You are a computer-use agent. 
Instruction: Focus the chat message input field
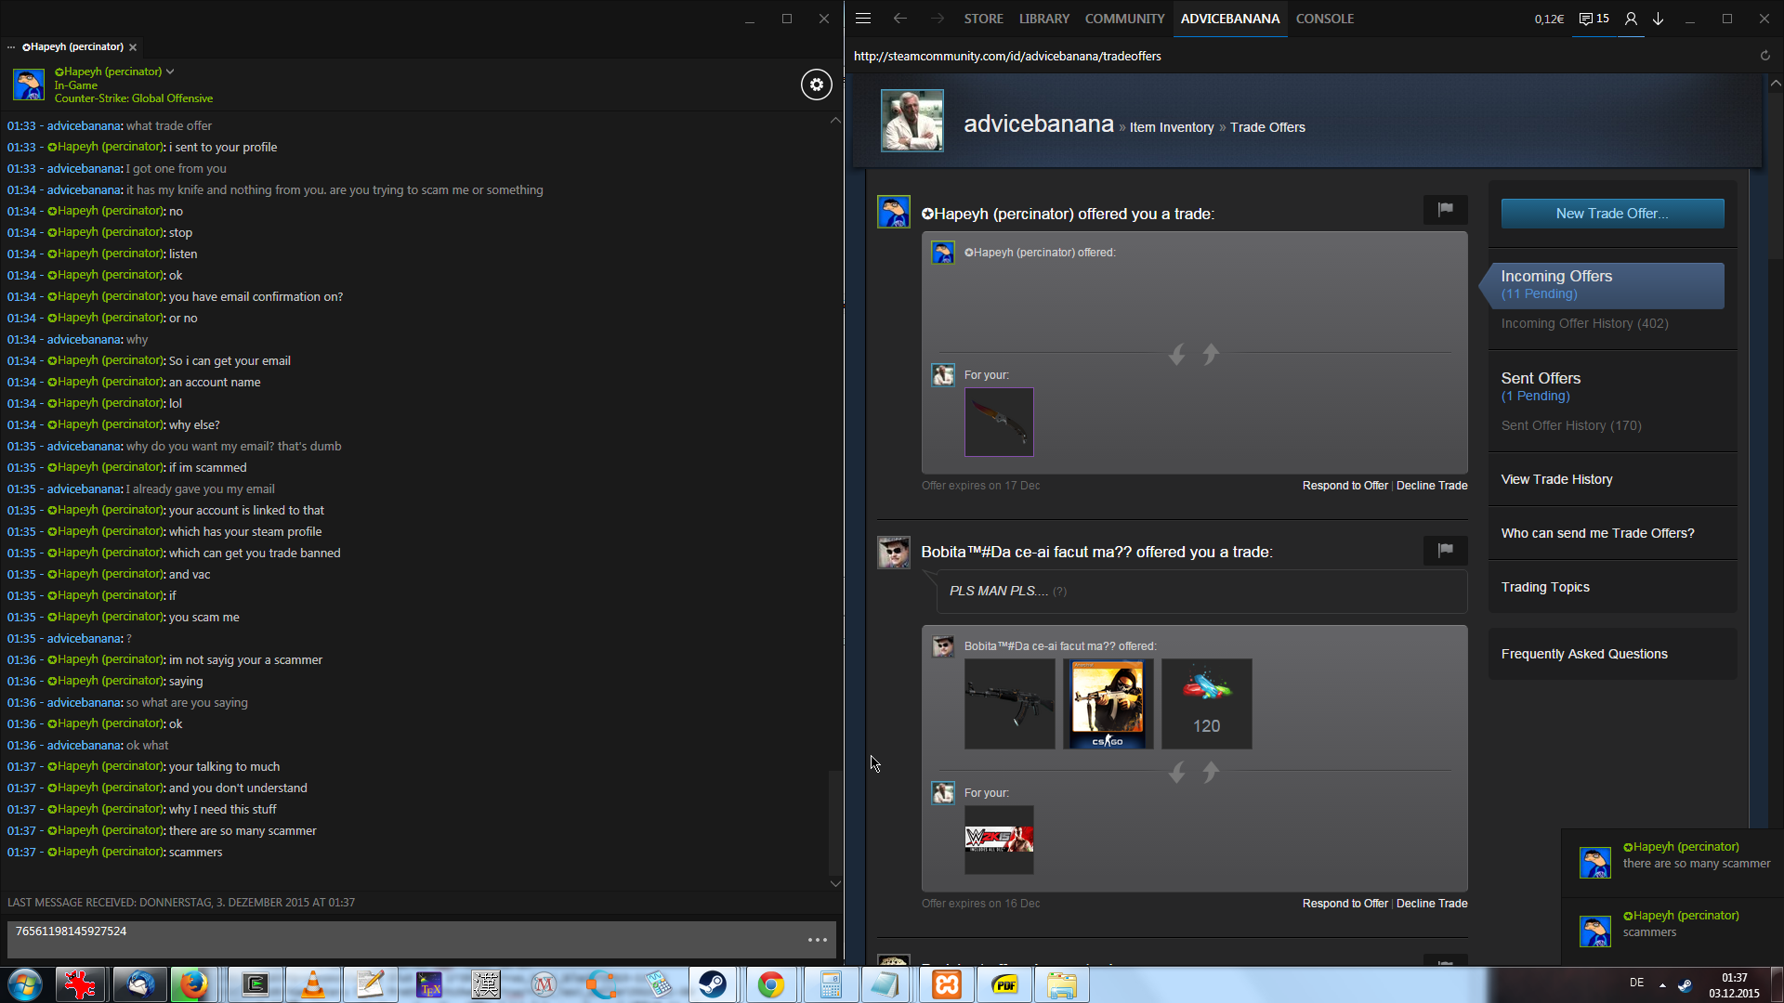tap(400, 938)
